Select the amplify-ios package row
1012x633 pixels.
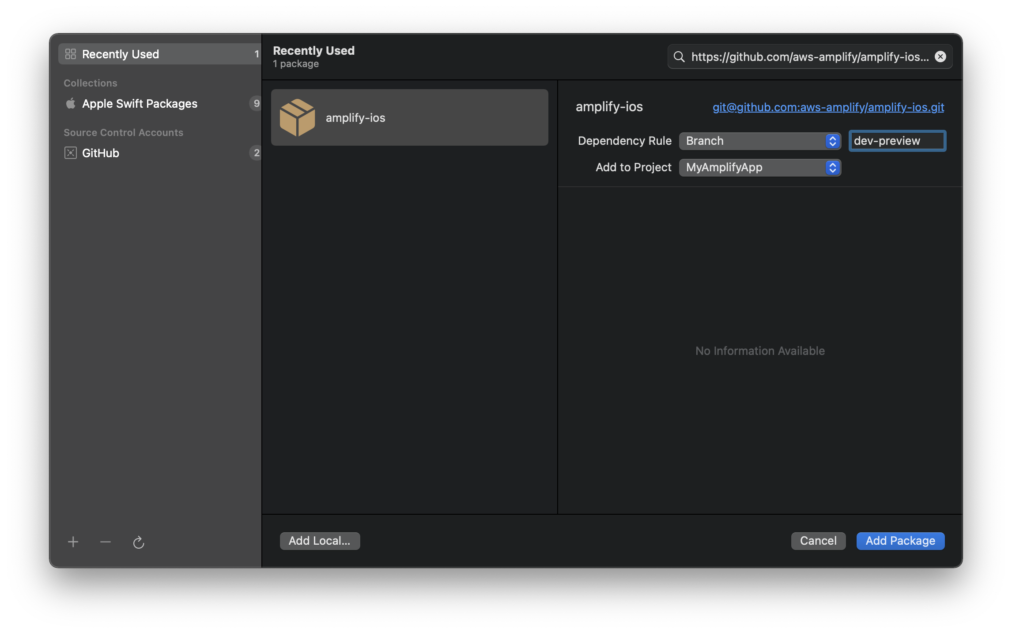click(x=410, y=117)
